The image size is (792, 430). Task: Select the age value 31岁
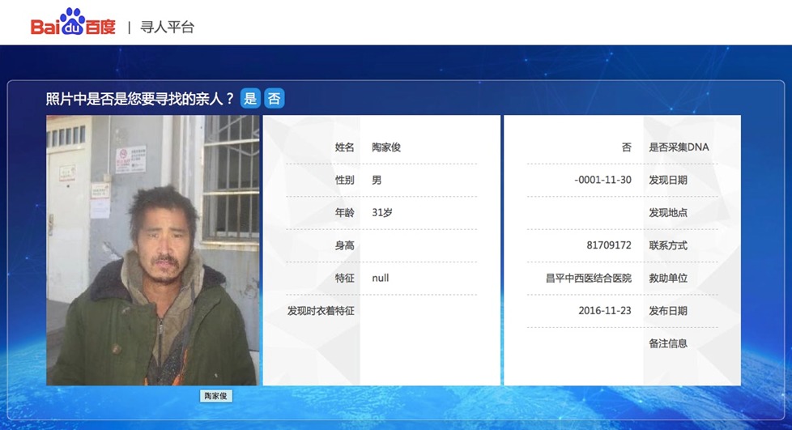pos(382,212)
